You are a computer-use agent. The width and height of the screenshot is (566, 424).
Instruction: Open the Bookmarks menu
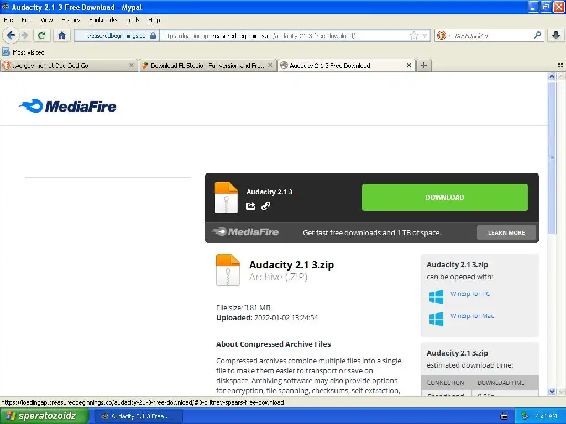click(x=103, y=20)
